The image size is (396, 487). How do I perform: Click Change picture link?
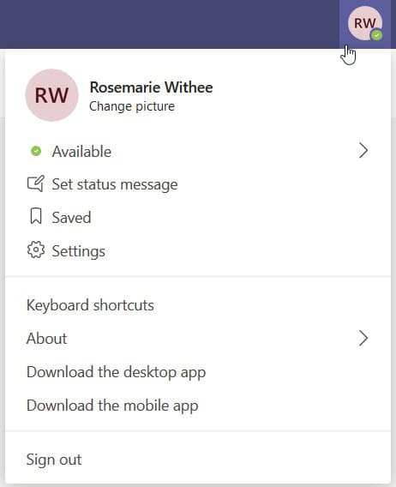point(132,106)
